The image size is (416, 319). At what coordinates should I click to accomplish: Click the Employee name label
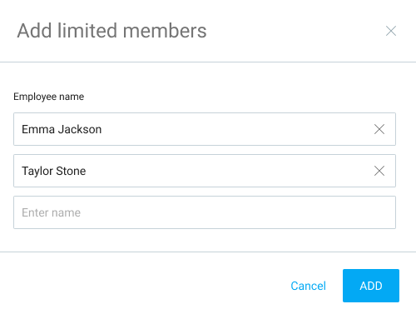(x=48, y=97)
